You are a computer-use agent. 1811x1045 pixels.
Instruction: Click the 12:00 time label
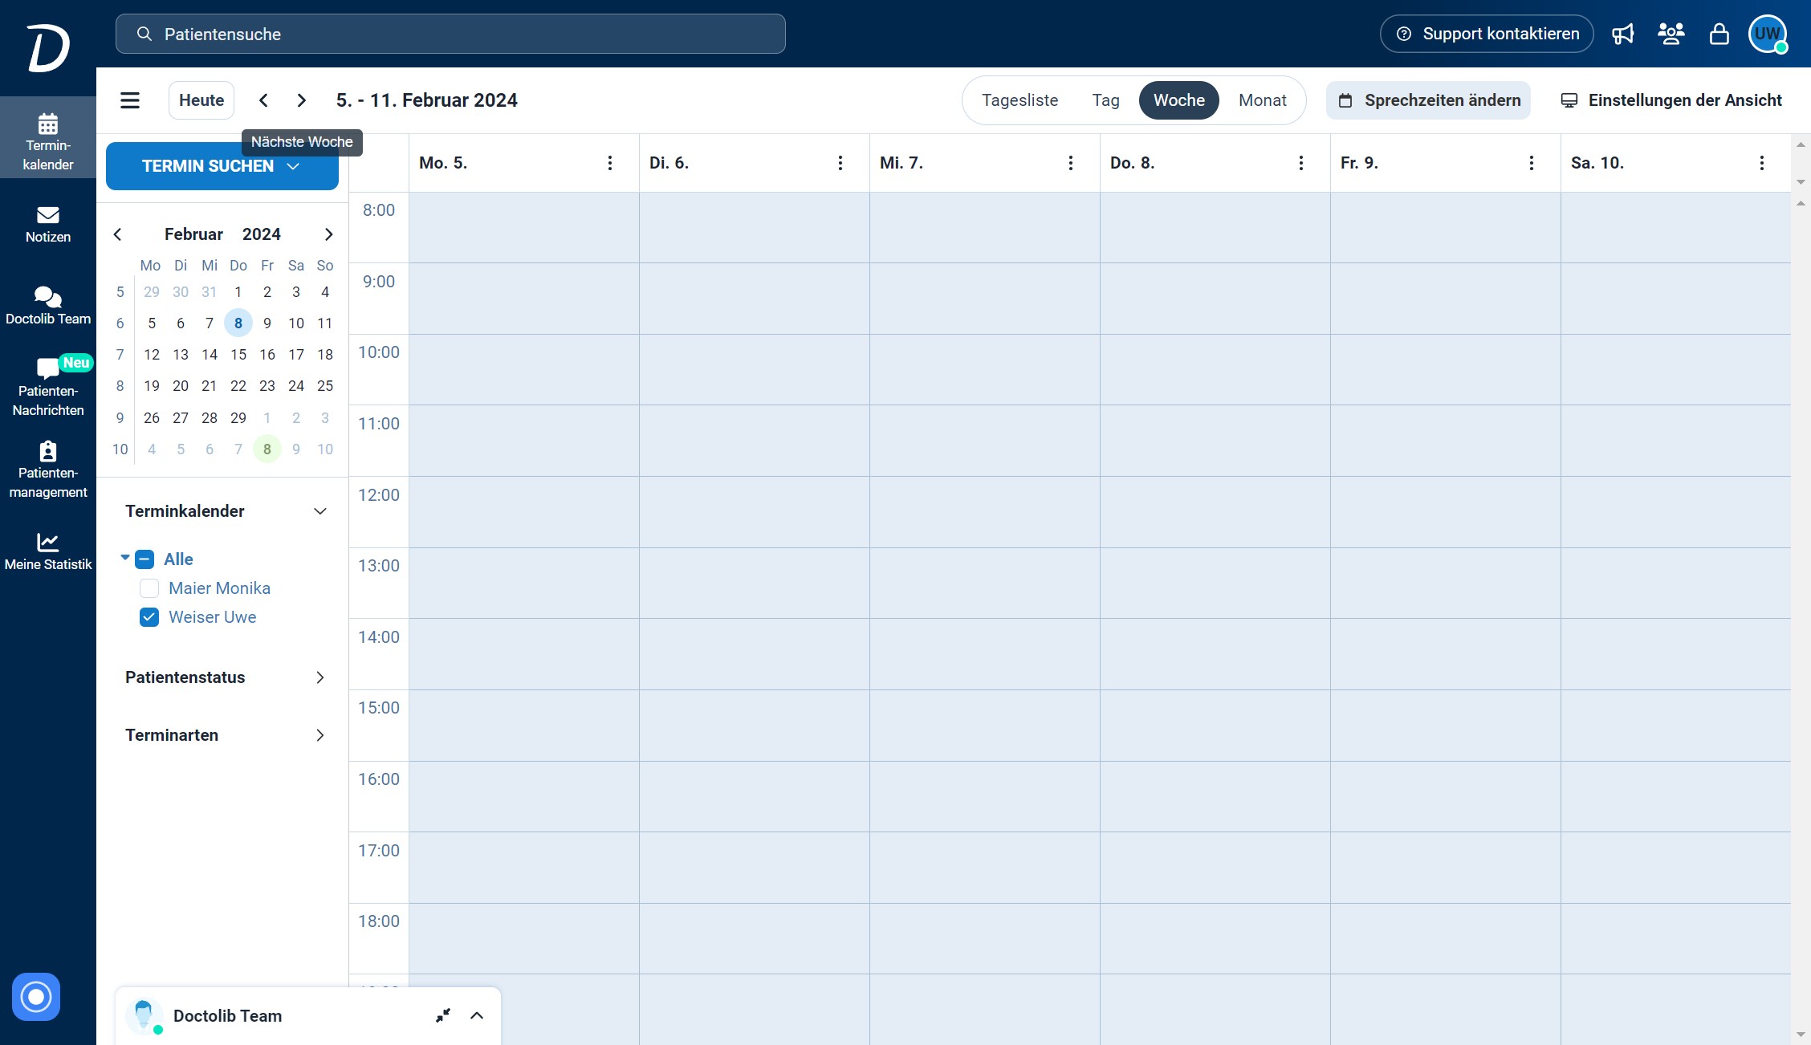click(379, 495)
